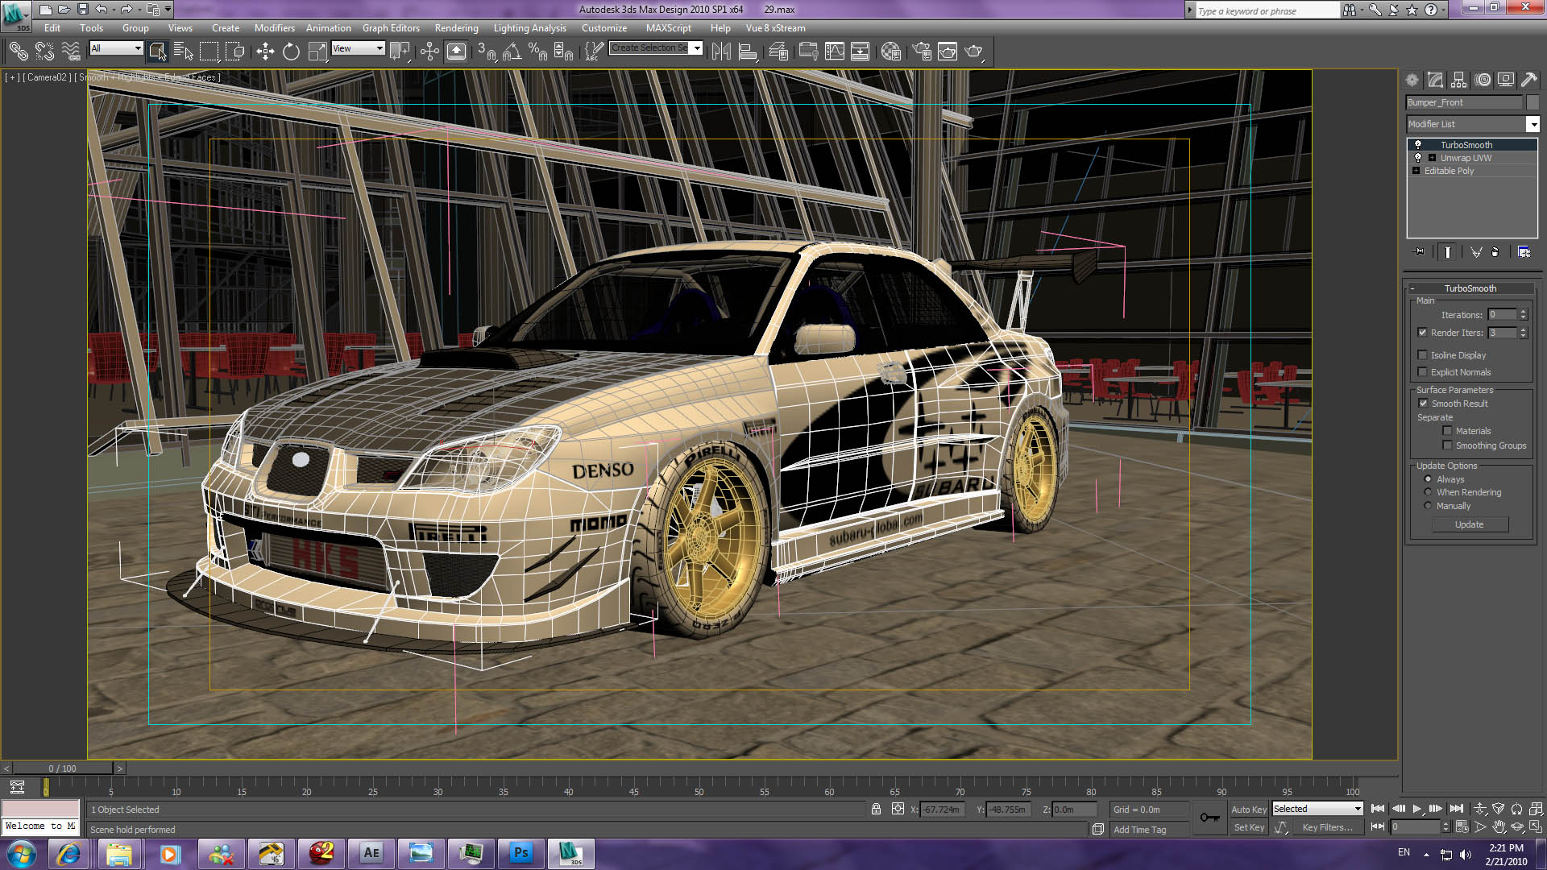Toggle TurboSmooth modifier lightbulb

1418,145
